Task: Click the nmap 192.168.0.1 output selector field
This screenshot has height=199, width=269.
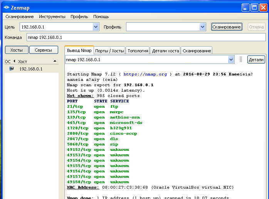Action: click(x=147, y=60)
